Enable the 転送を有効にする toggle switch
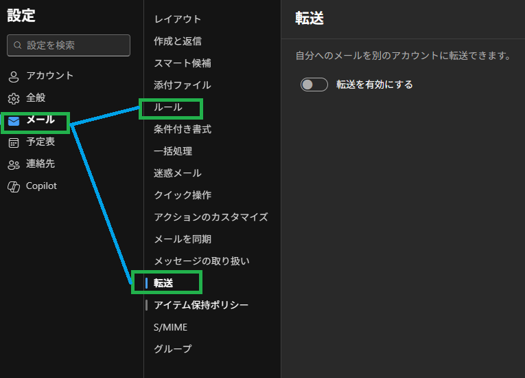The height and width of the screenshot is (378, 525). point(314,85)
